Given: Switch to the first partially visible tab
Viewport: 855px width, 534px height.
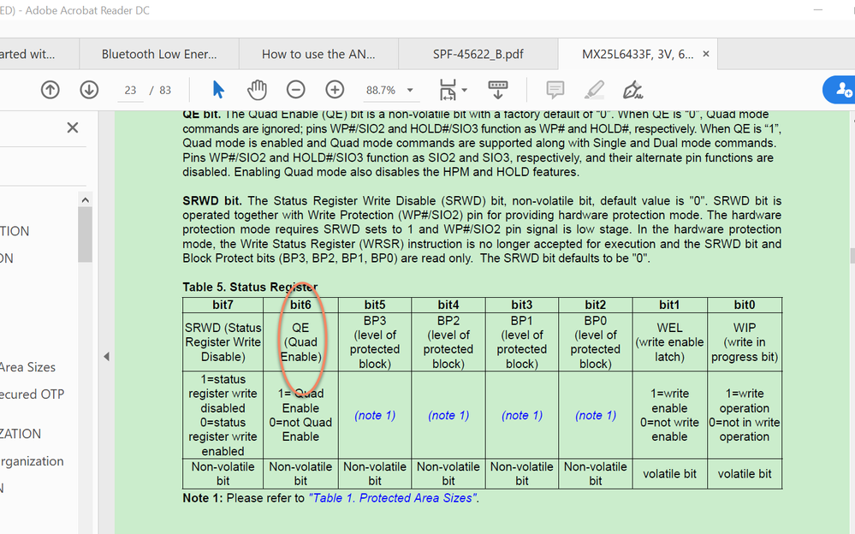Looking at the screenshot, I should coord(39,54).
